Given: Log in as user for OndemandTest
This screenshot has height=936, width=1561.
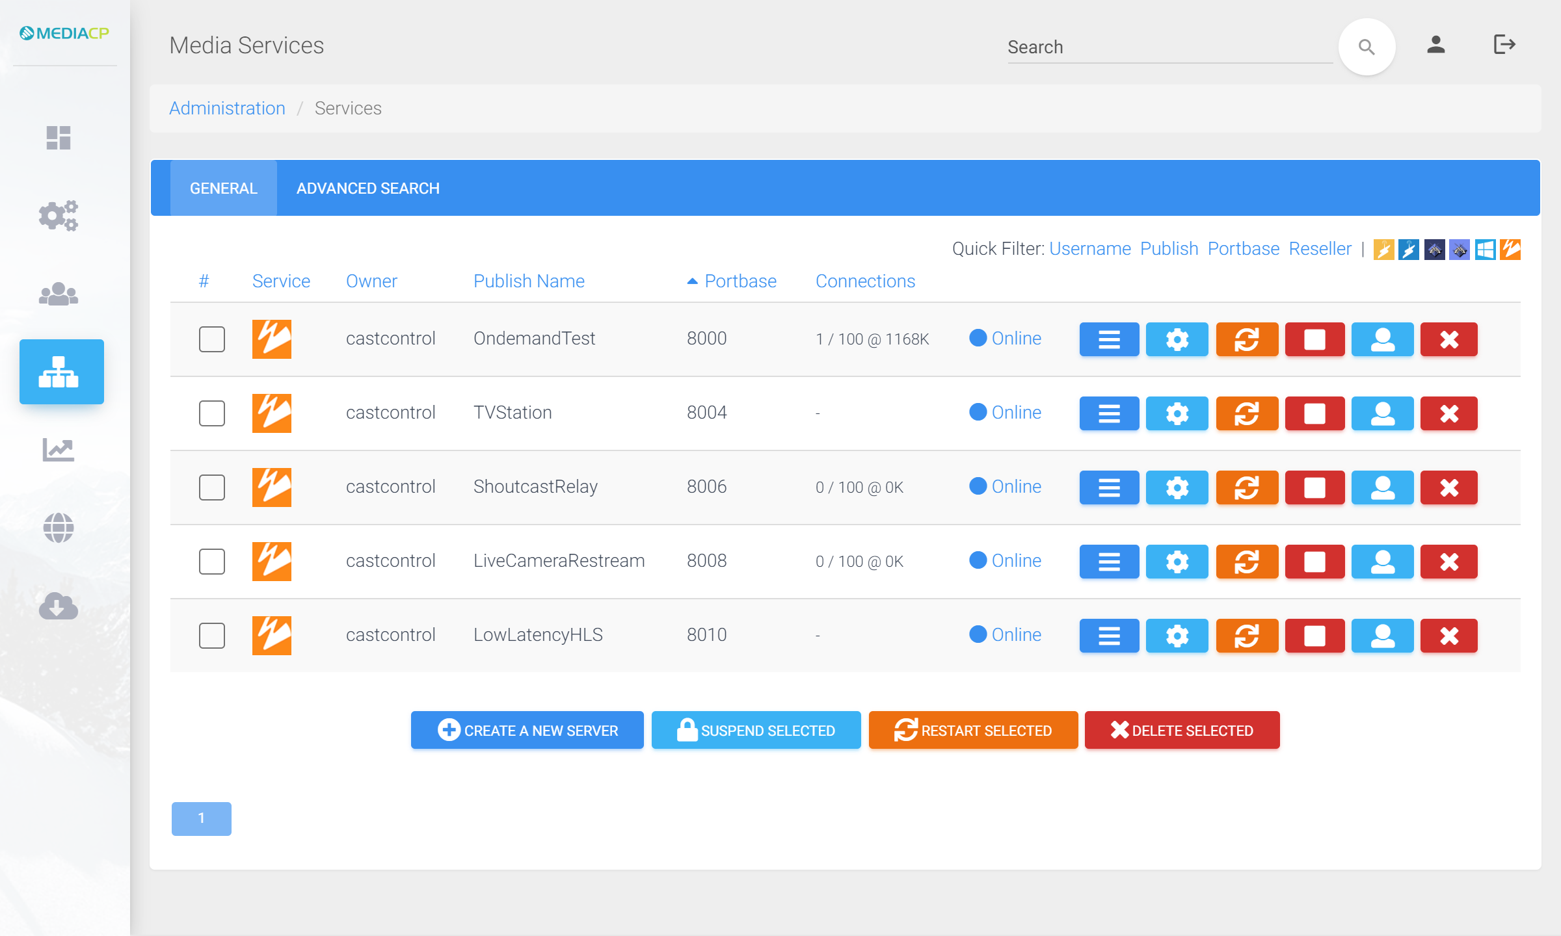Looking at the screenshot, I should [1382, 339].
